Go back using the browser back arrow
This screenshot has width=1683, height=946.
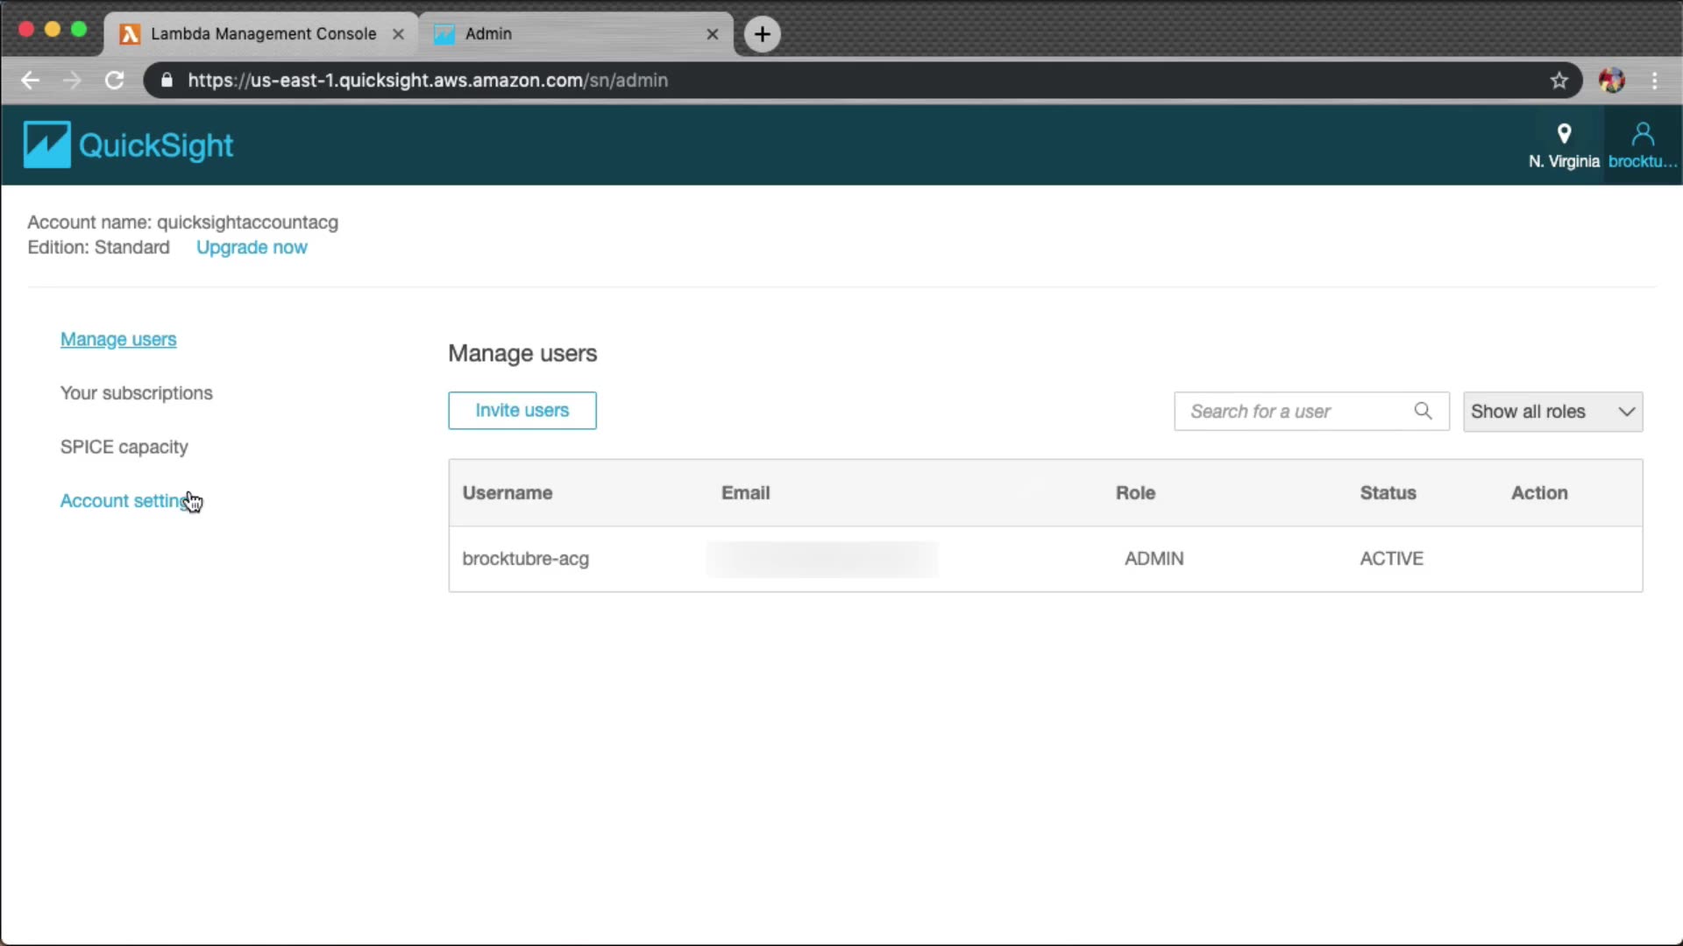31,81
